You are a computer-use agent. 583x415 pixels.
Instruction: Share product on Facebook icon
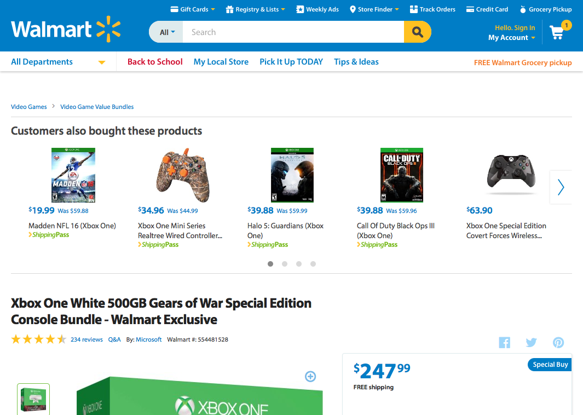[505, 342]
